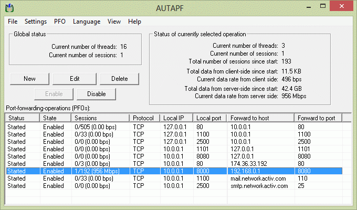357x210 pixels.
Task: Sort by the Local port column header
Action: click(210, 118)
